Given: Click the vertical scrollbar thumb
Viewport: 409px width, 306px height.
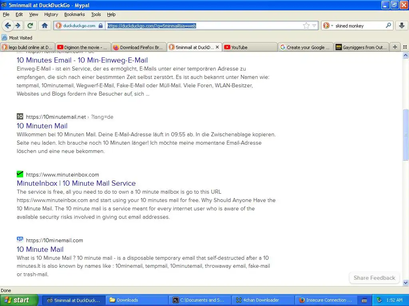Looking at the screenshot, I should [x=405, y=135].
